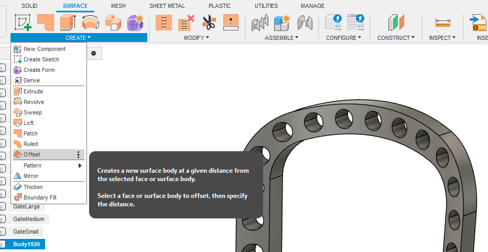Image resolution: width=488 pixels, height=252 pixels.
Task: Expand the Pattern submenu arrow
Action: (80, 165)
